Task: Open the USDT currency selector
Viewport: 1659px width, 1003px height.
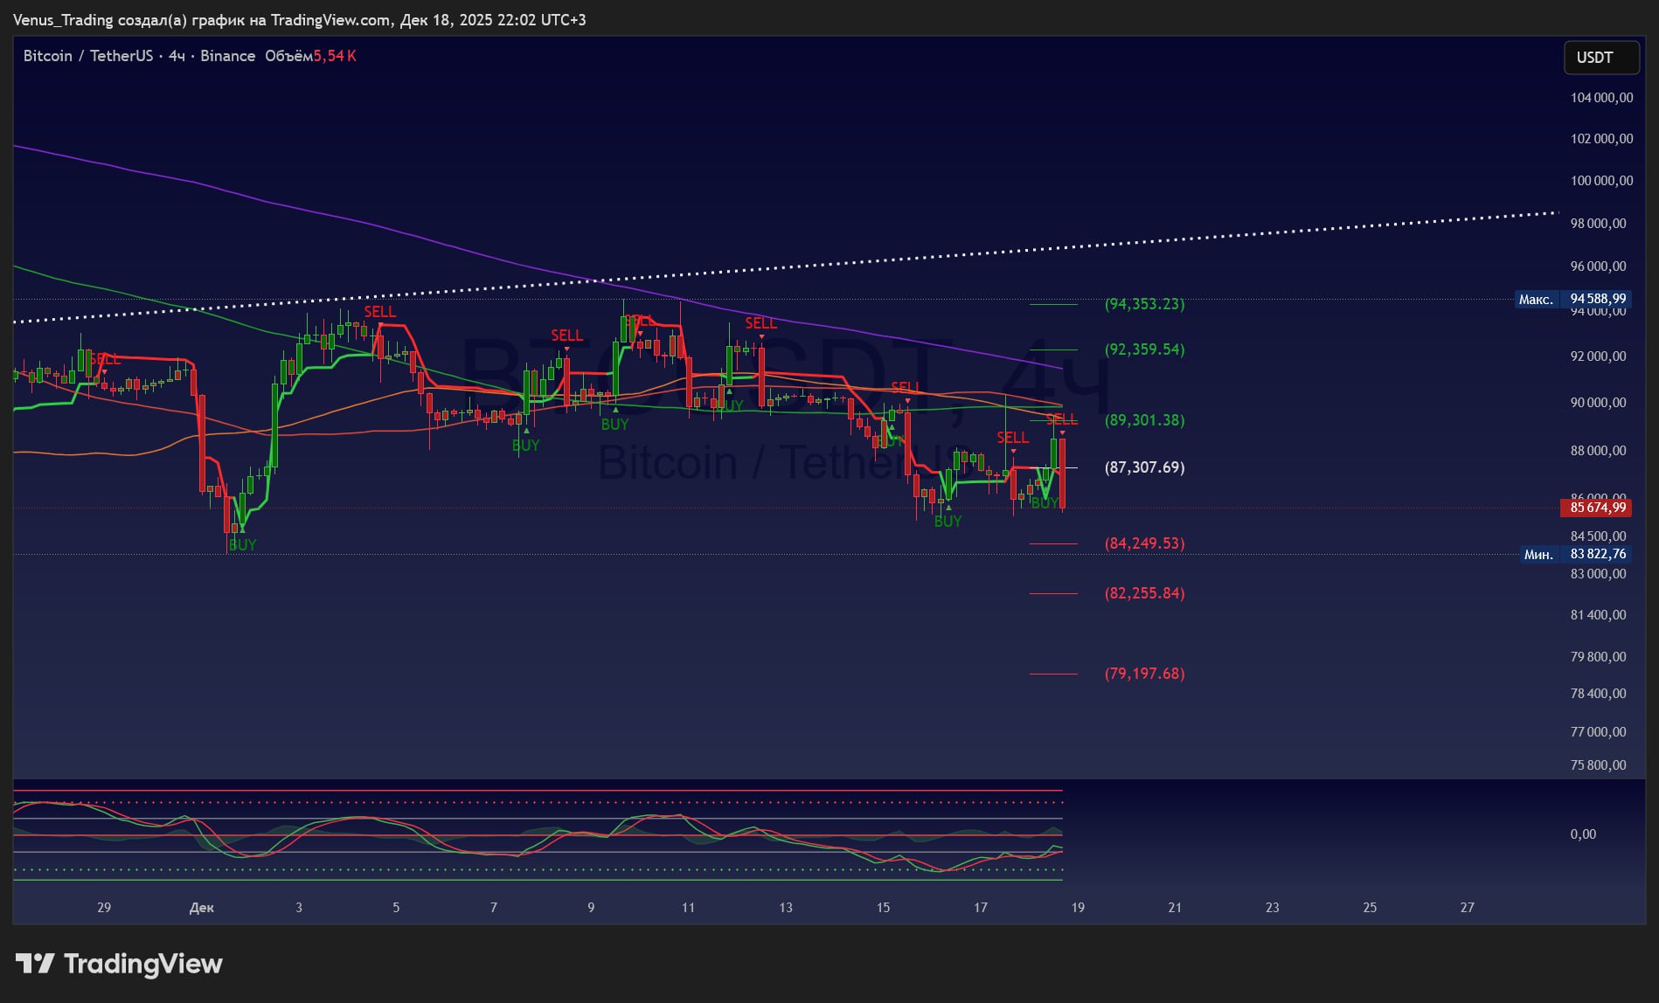Action: (1600, 58)
